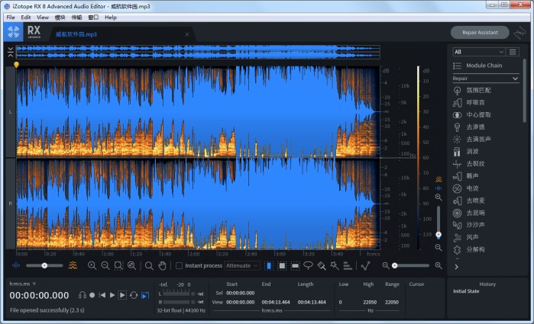Enable the Instant process checkbox

[179, 265]
